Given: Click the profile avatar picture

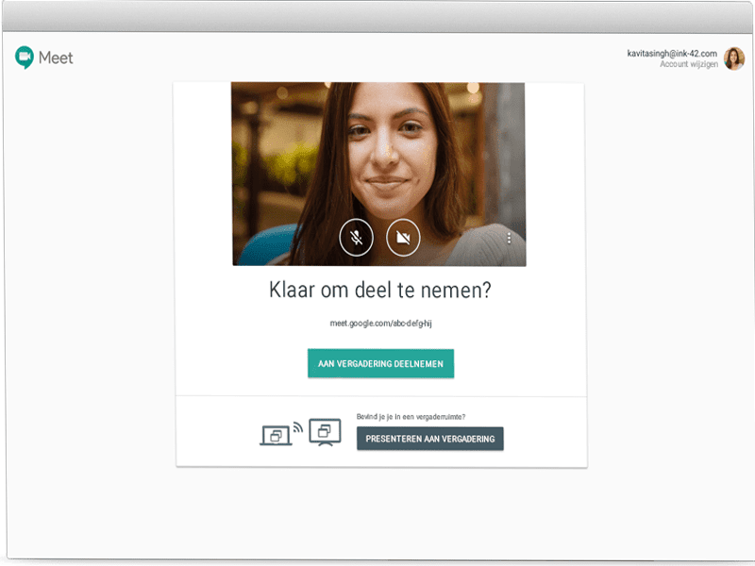Looking at the screenshot, I should point(734,58).
